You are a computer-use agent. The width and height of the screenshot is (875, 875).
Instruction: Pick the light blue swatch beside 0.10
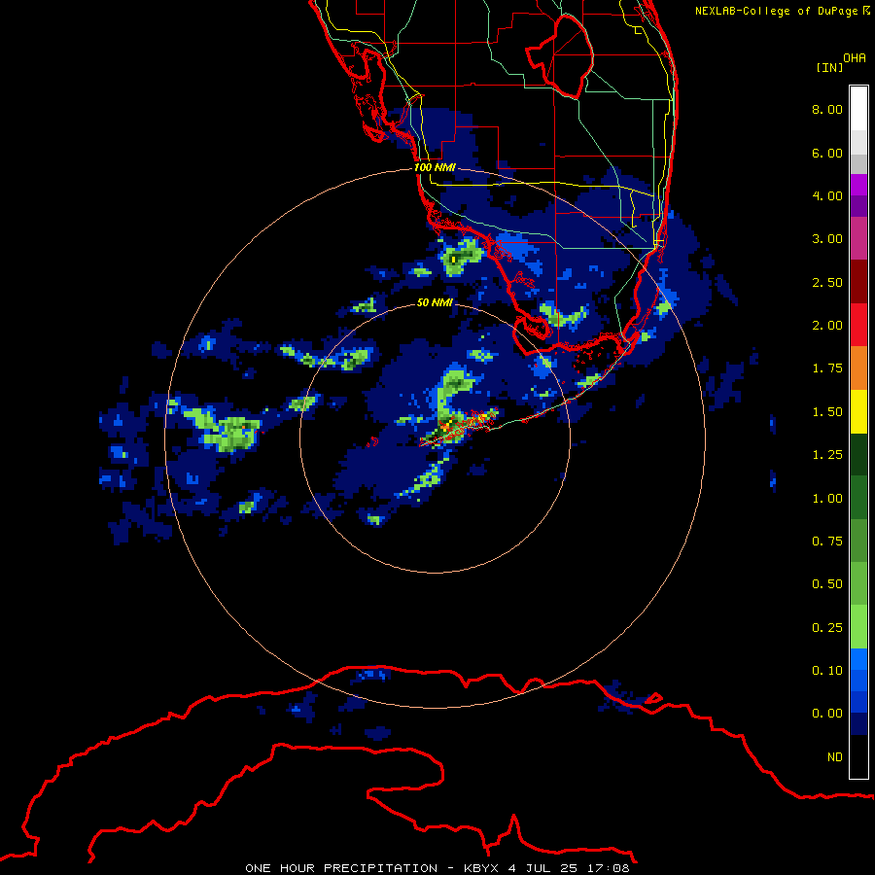858,659
